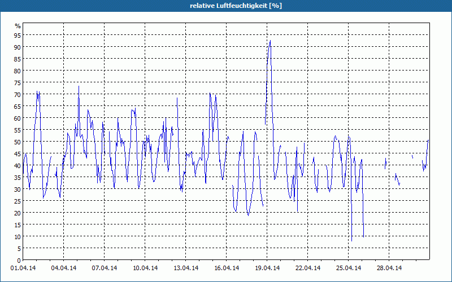Click the curve peak just after 04.04.14
Image resolution: width=452 pixels, height=282 pixels.
79,86
